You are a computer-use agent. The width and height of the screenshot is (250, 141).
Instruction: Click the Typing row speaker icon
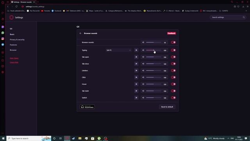143,50
